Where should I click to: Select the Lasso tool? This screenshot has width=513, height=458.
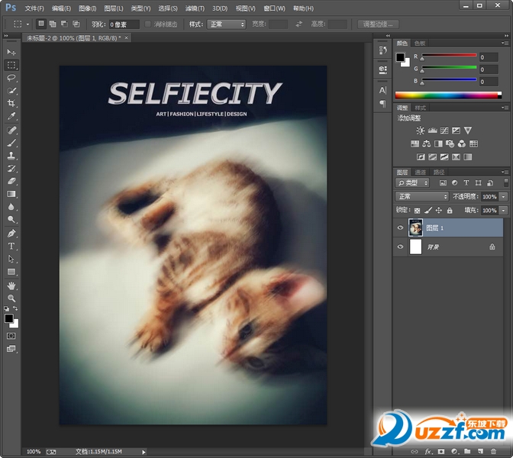[11, 78]
